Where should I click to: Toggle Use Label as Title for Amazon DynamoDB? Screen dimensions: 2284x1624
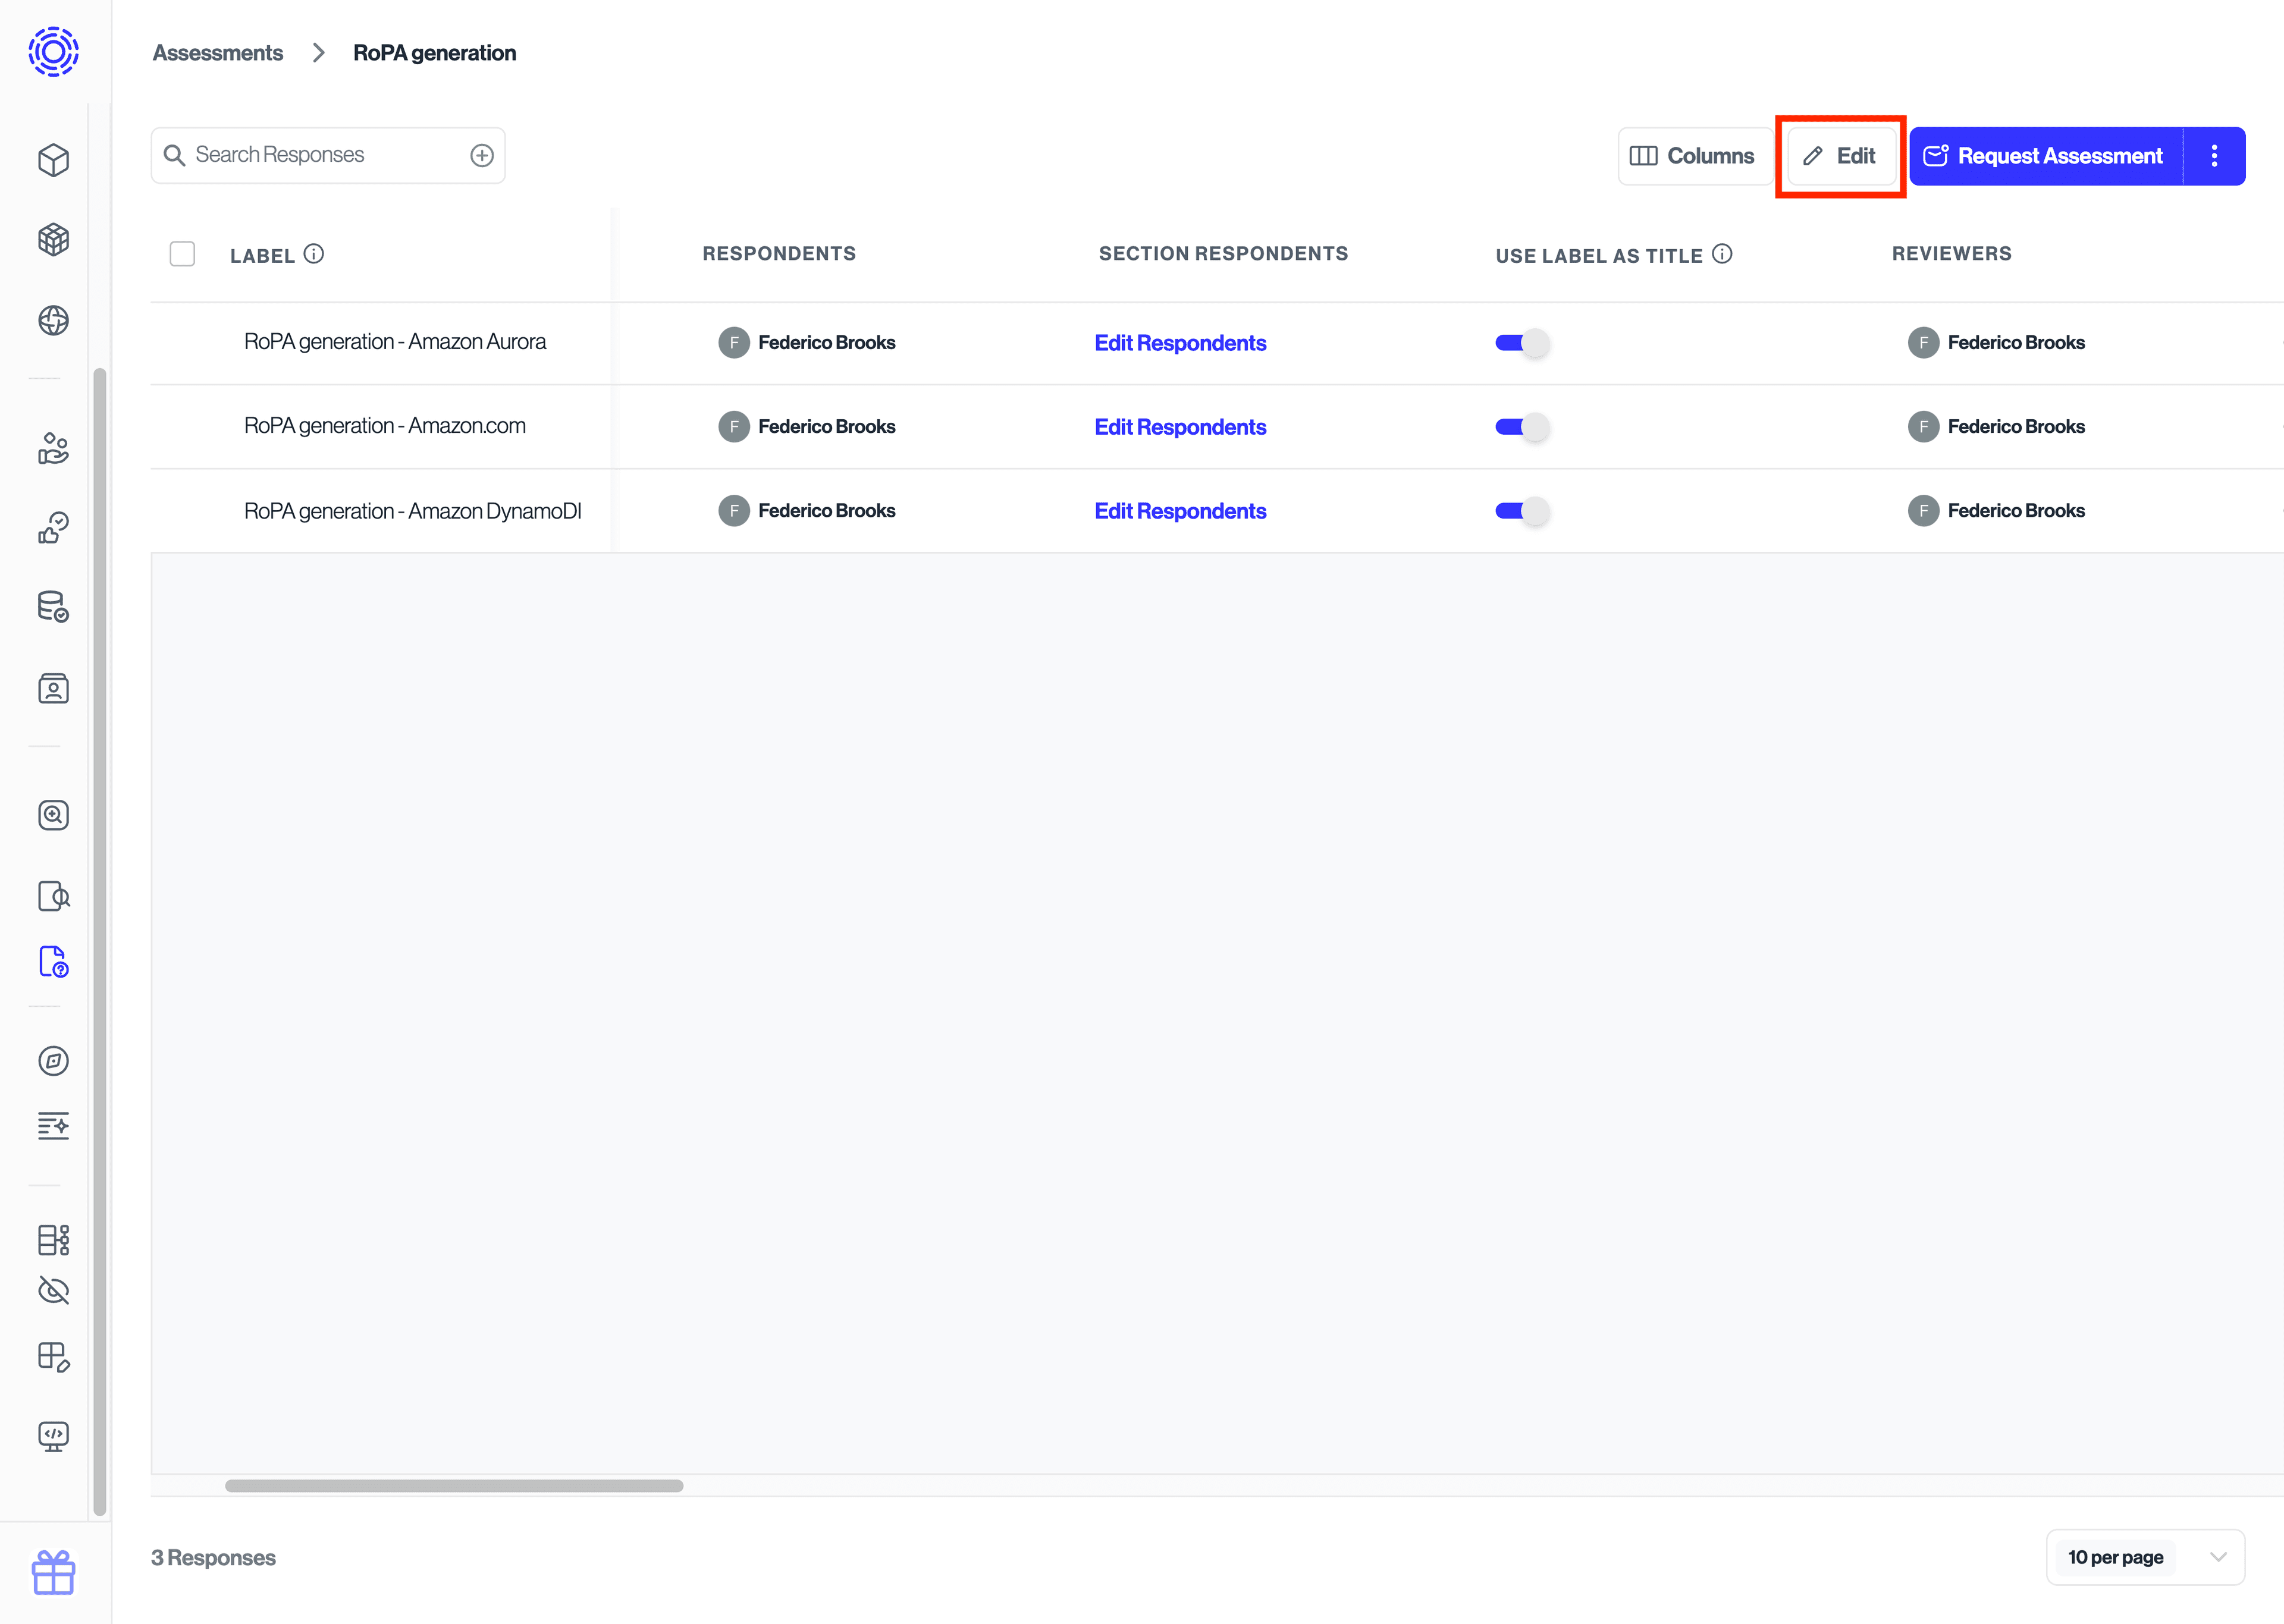tap(1521, 511)
